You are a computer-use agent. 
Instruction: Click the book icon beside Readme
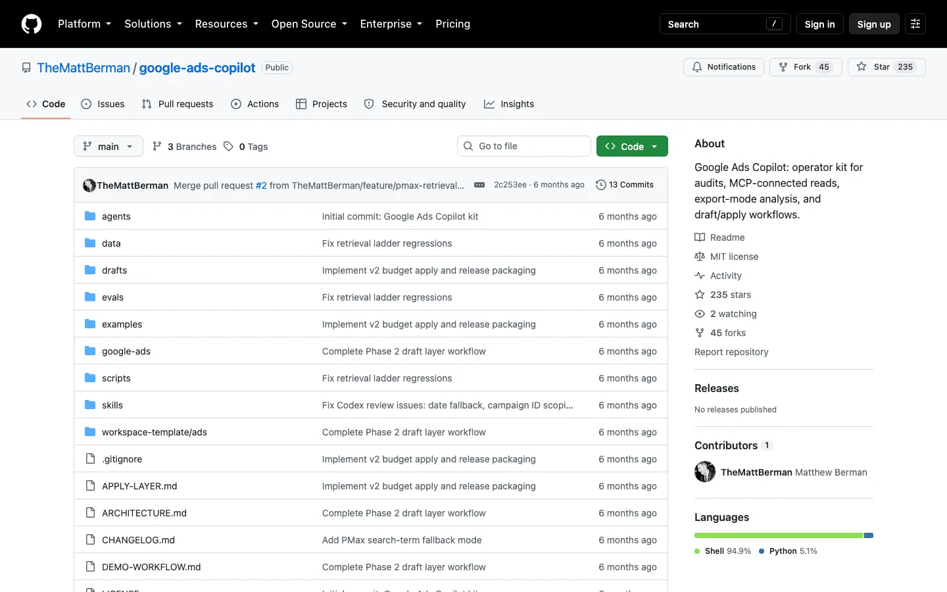(x=700, y=237)
